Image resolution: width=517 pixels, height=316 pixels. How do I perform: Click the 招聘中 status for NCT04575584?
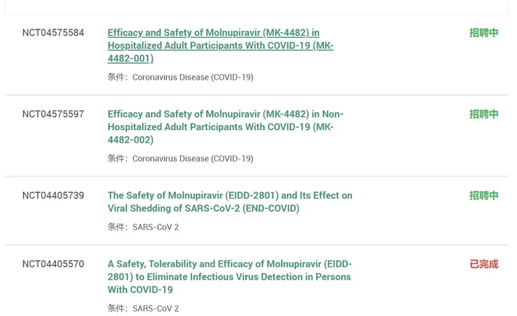[483, 33]
